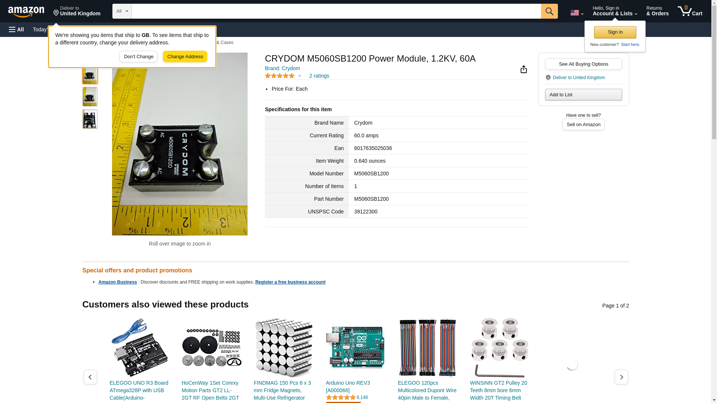The image size is (717, 403).
Task: Click the search magnifier button
Action: tap(549, 11)
